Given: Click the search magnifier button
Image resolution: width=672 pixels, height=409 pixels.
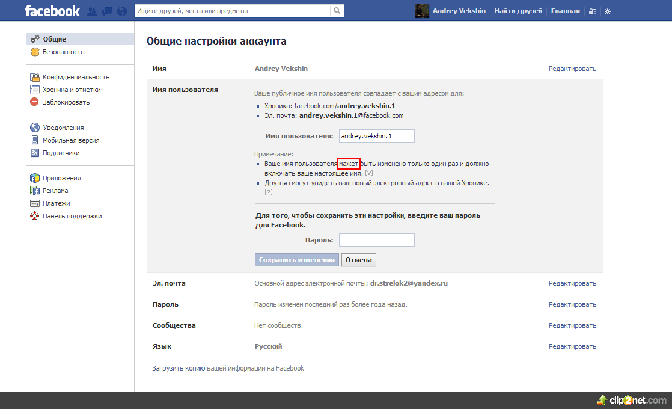Looking at the screenshot, I should (x=338, y=11).
